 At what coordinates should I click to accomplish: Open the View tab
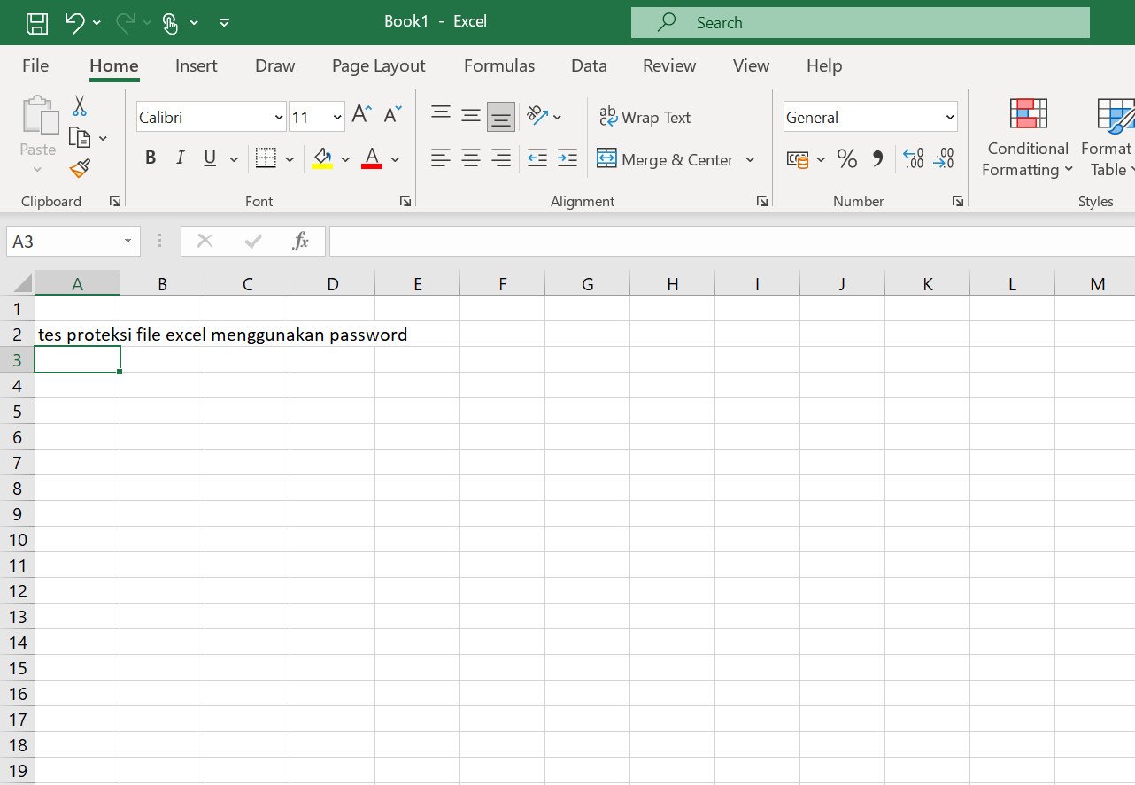point(752,65)
